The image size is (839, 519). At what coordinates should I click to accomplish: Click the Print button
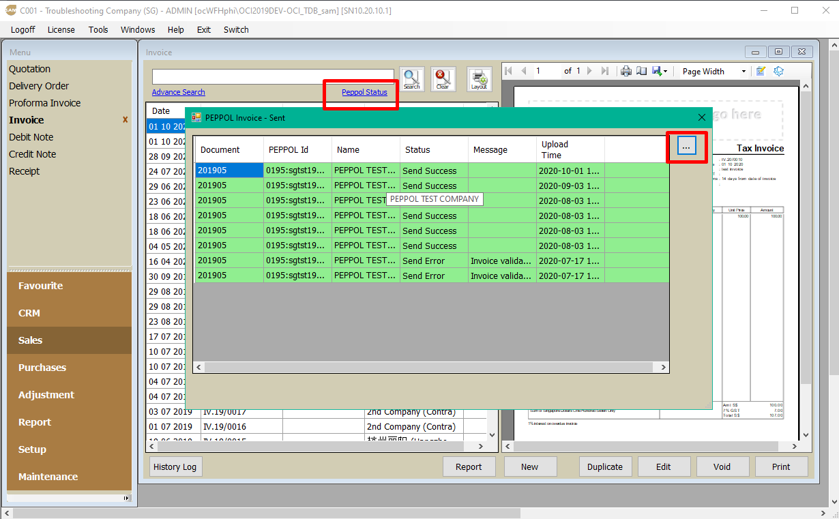click(x=782, y=466)
